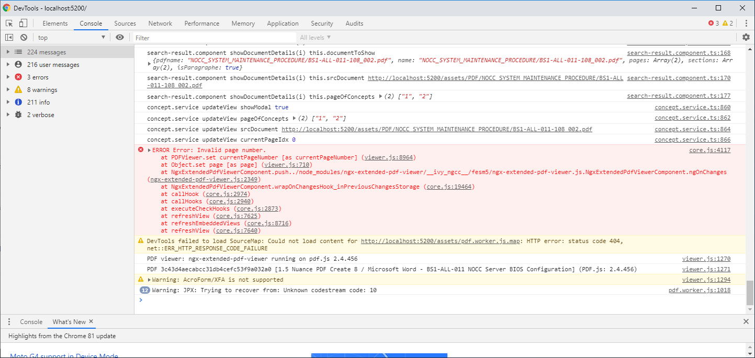Image resolution: width=755 pixels, height=358 pixels.
Task: Click the 12 repeat count badge
Action: [x=144, y=290]
